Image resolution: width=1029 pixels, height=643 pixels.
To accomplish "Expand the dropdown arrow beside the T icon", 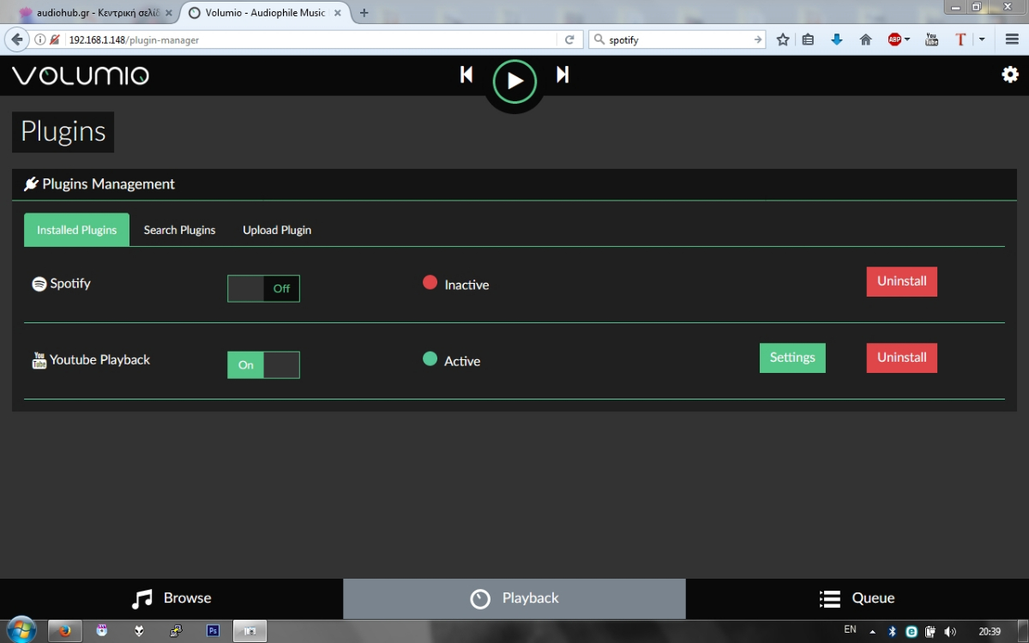I will click(982, 39).
